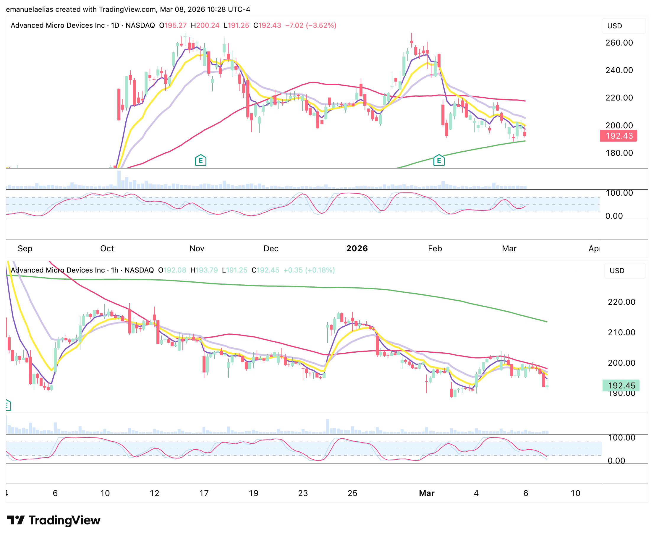Click the Nov label on daily time axis

coord(197,248)
